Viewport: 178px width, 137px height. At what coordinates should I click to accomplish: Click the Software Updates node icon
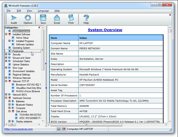(13, 44)
